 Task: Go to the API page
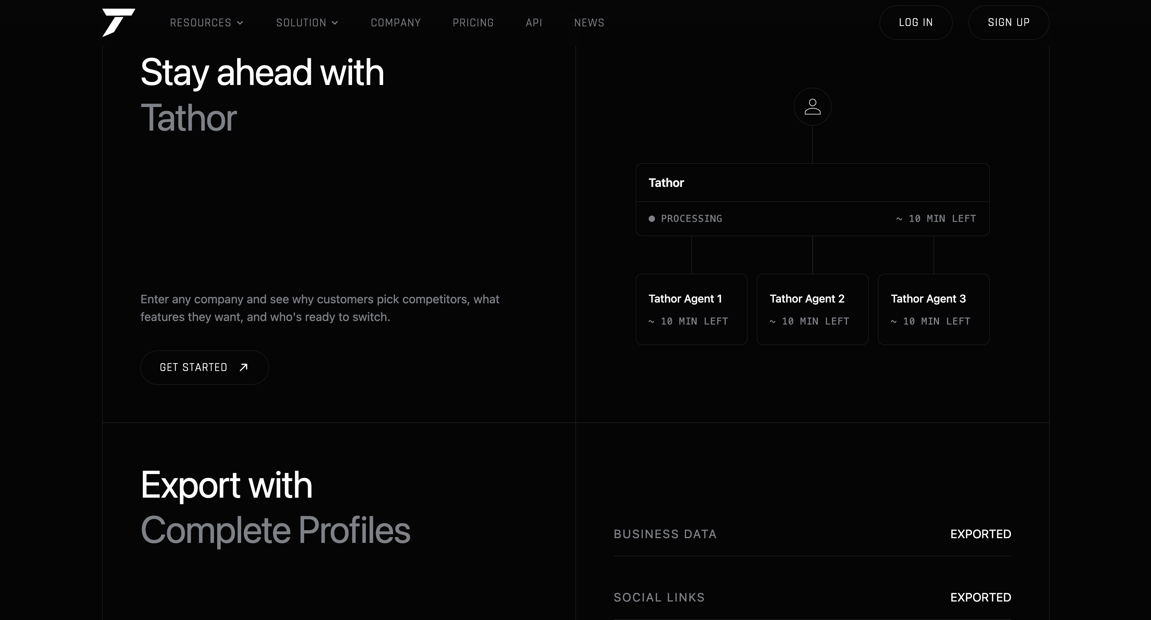pyautogui.click(x=533, y=23)
